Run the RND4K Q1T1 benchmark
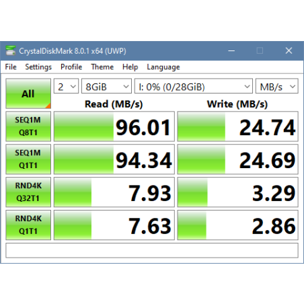 (x=28, y=225)
